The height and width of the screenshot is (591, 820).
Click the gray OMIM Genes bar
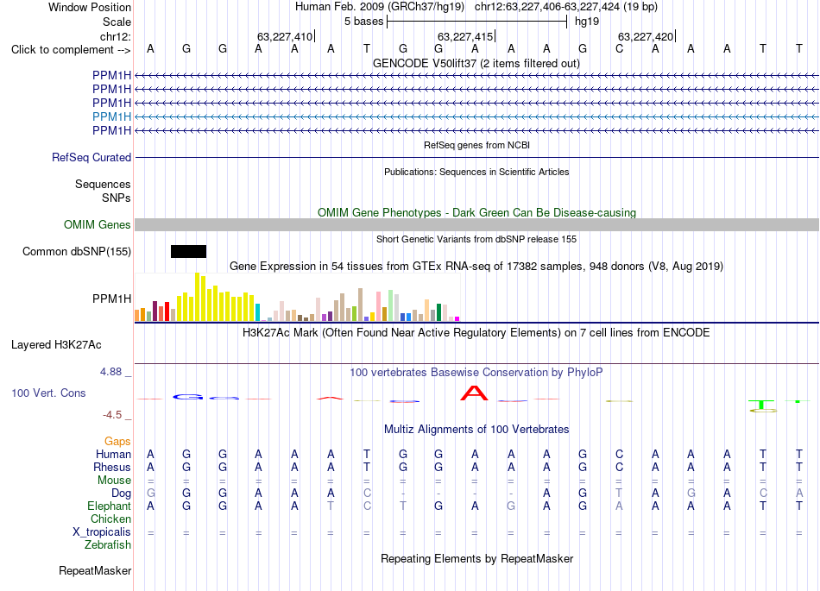click(476, 224)
